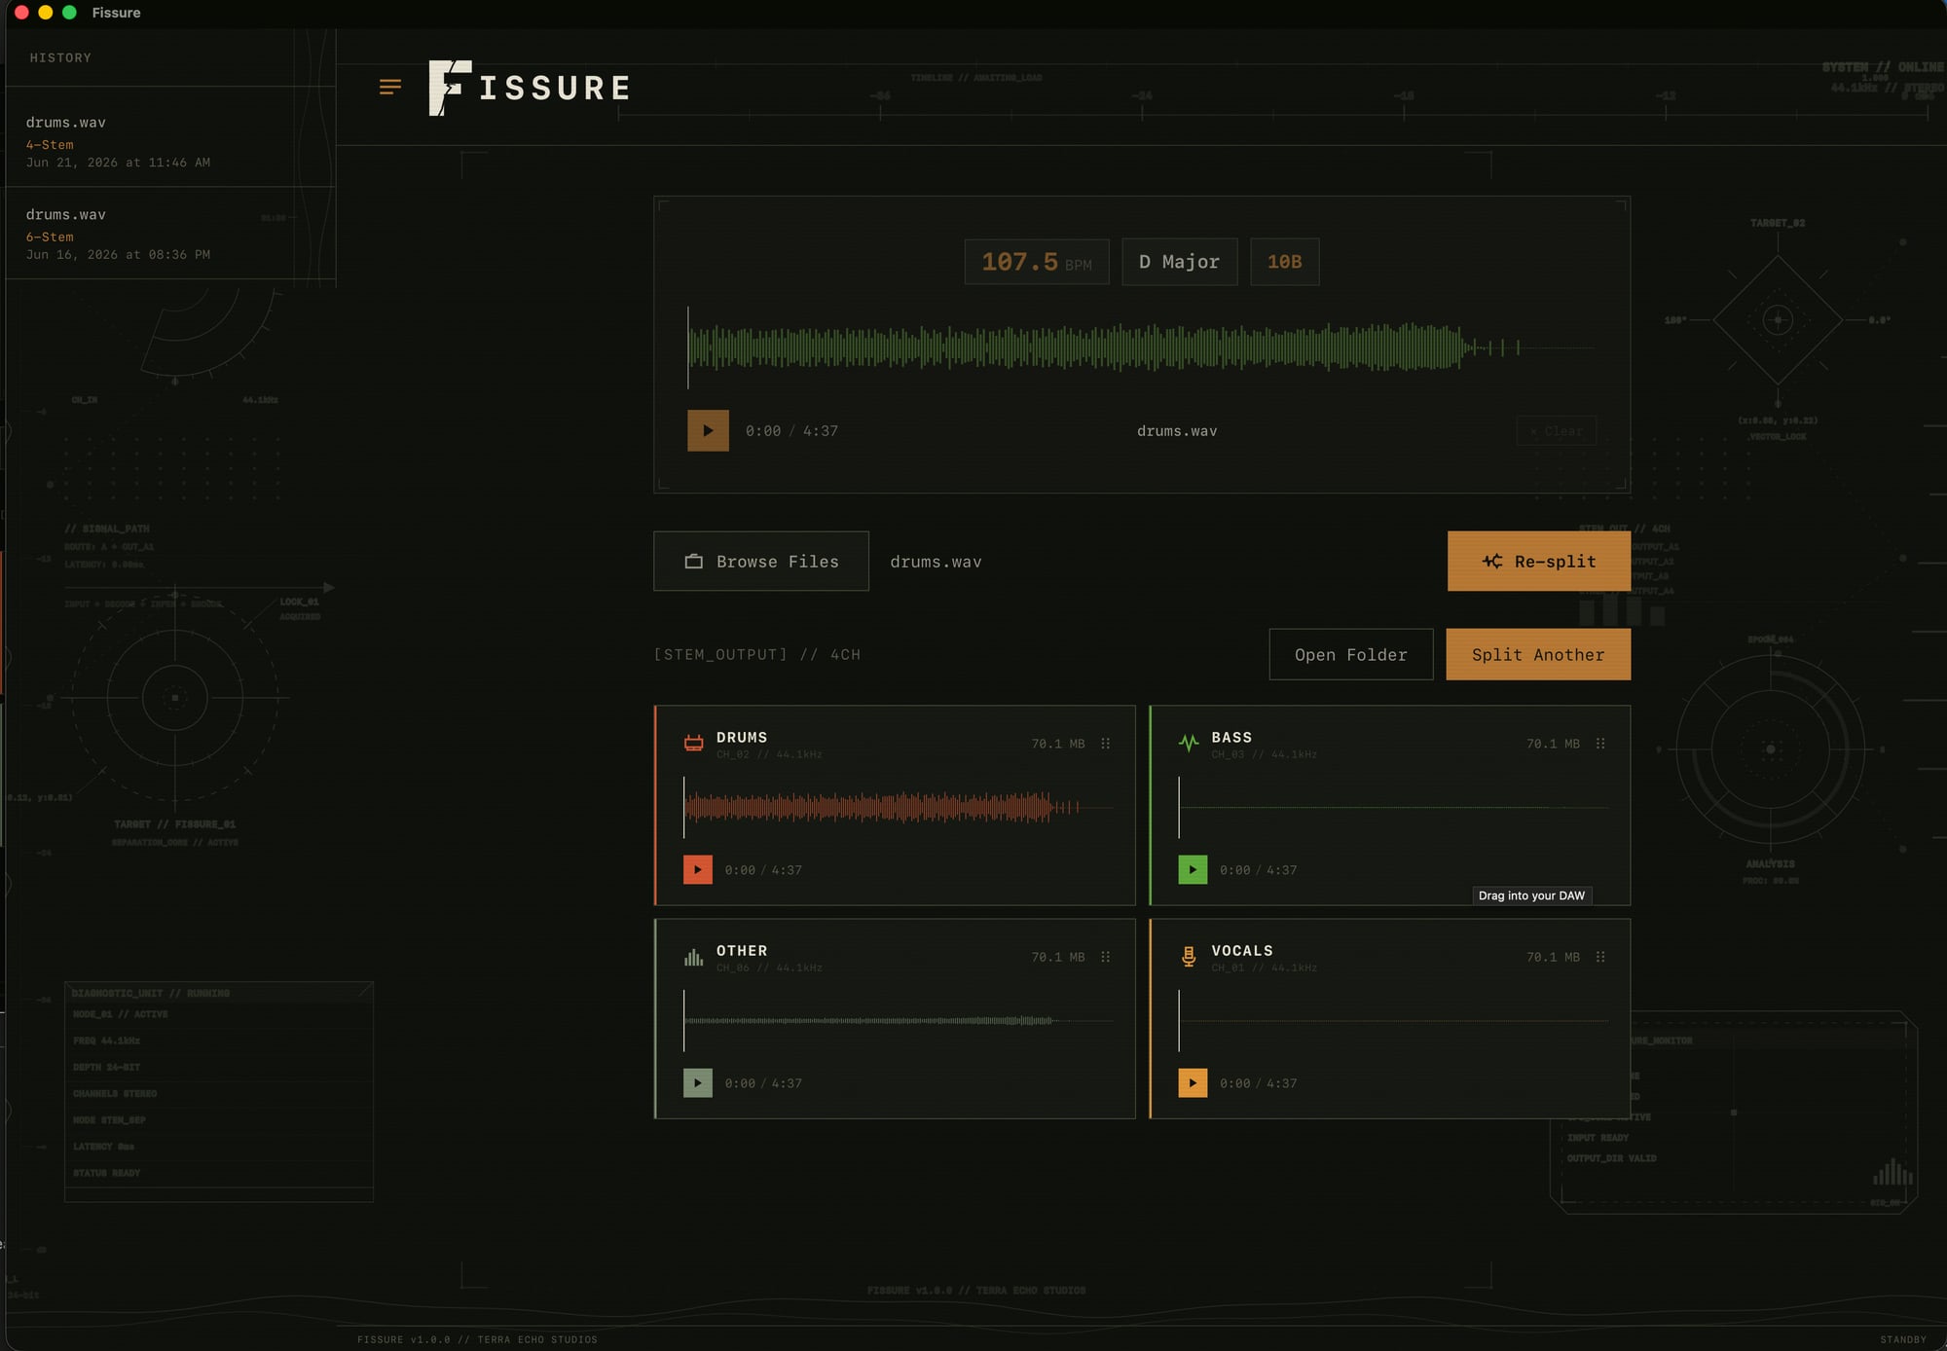Click the 70.1 MB size on Vocals stem

tap(1553, 957)
